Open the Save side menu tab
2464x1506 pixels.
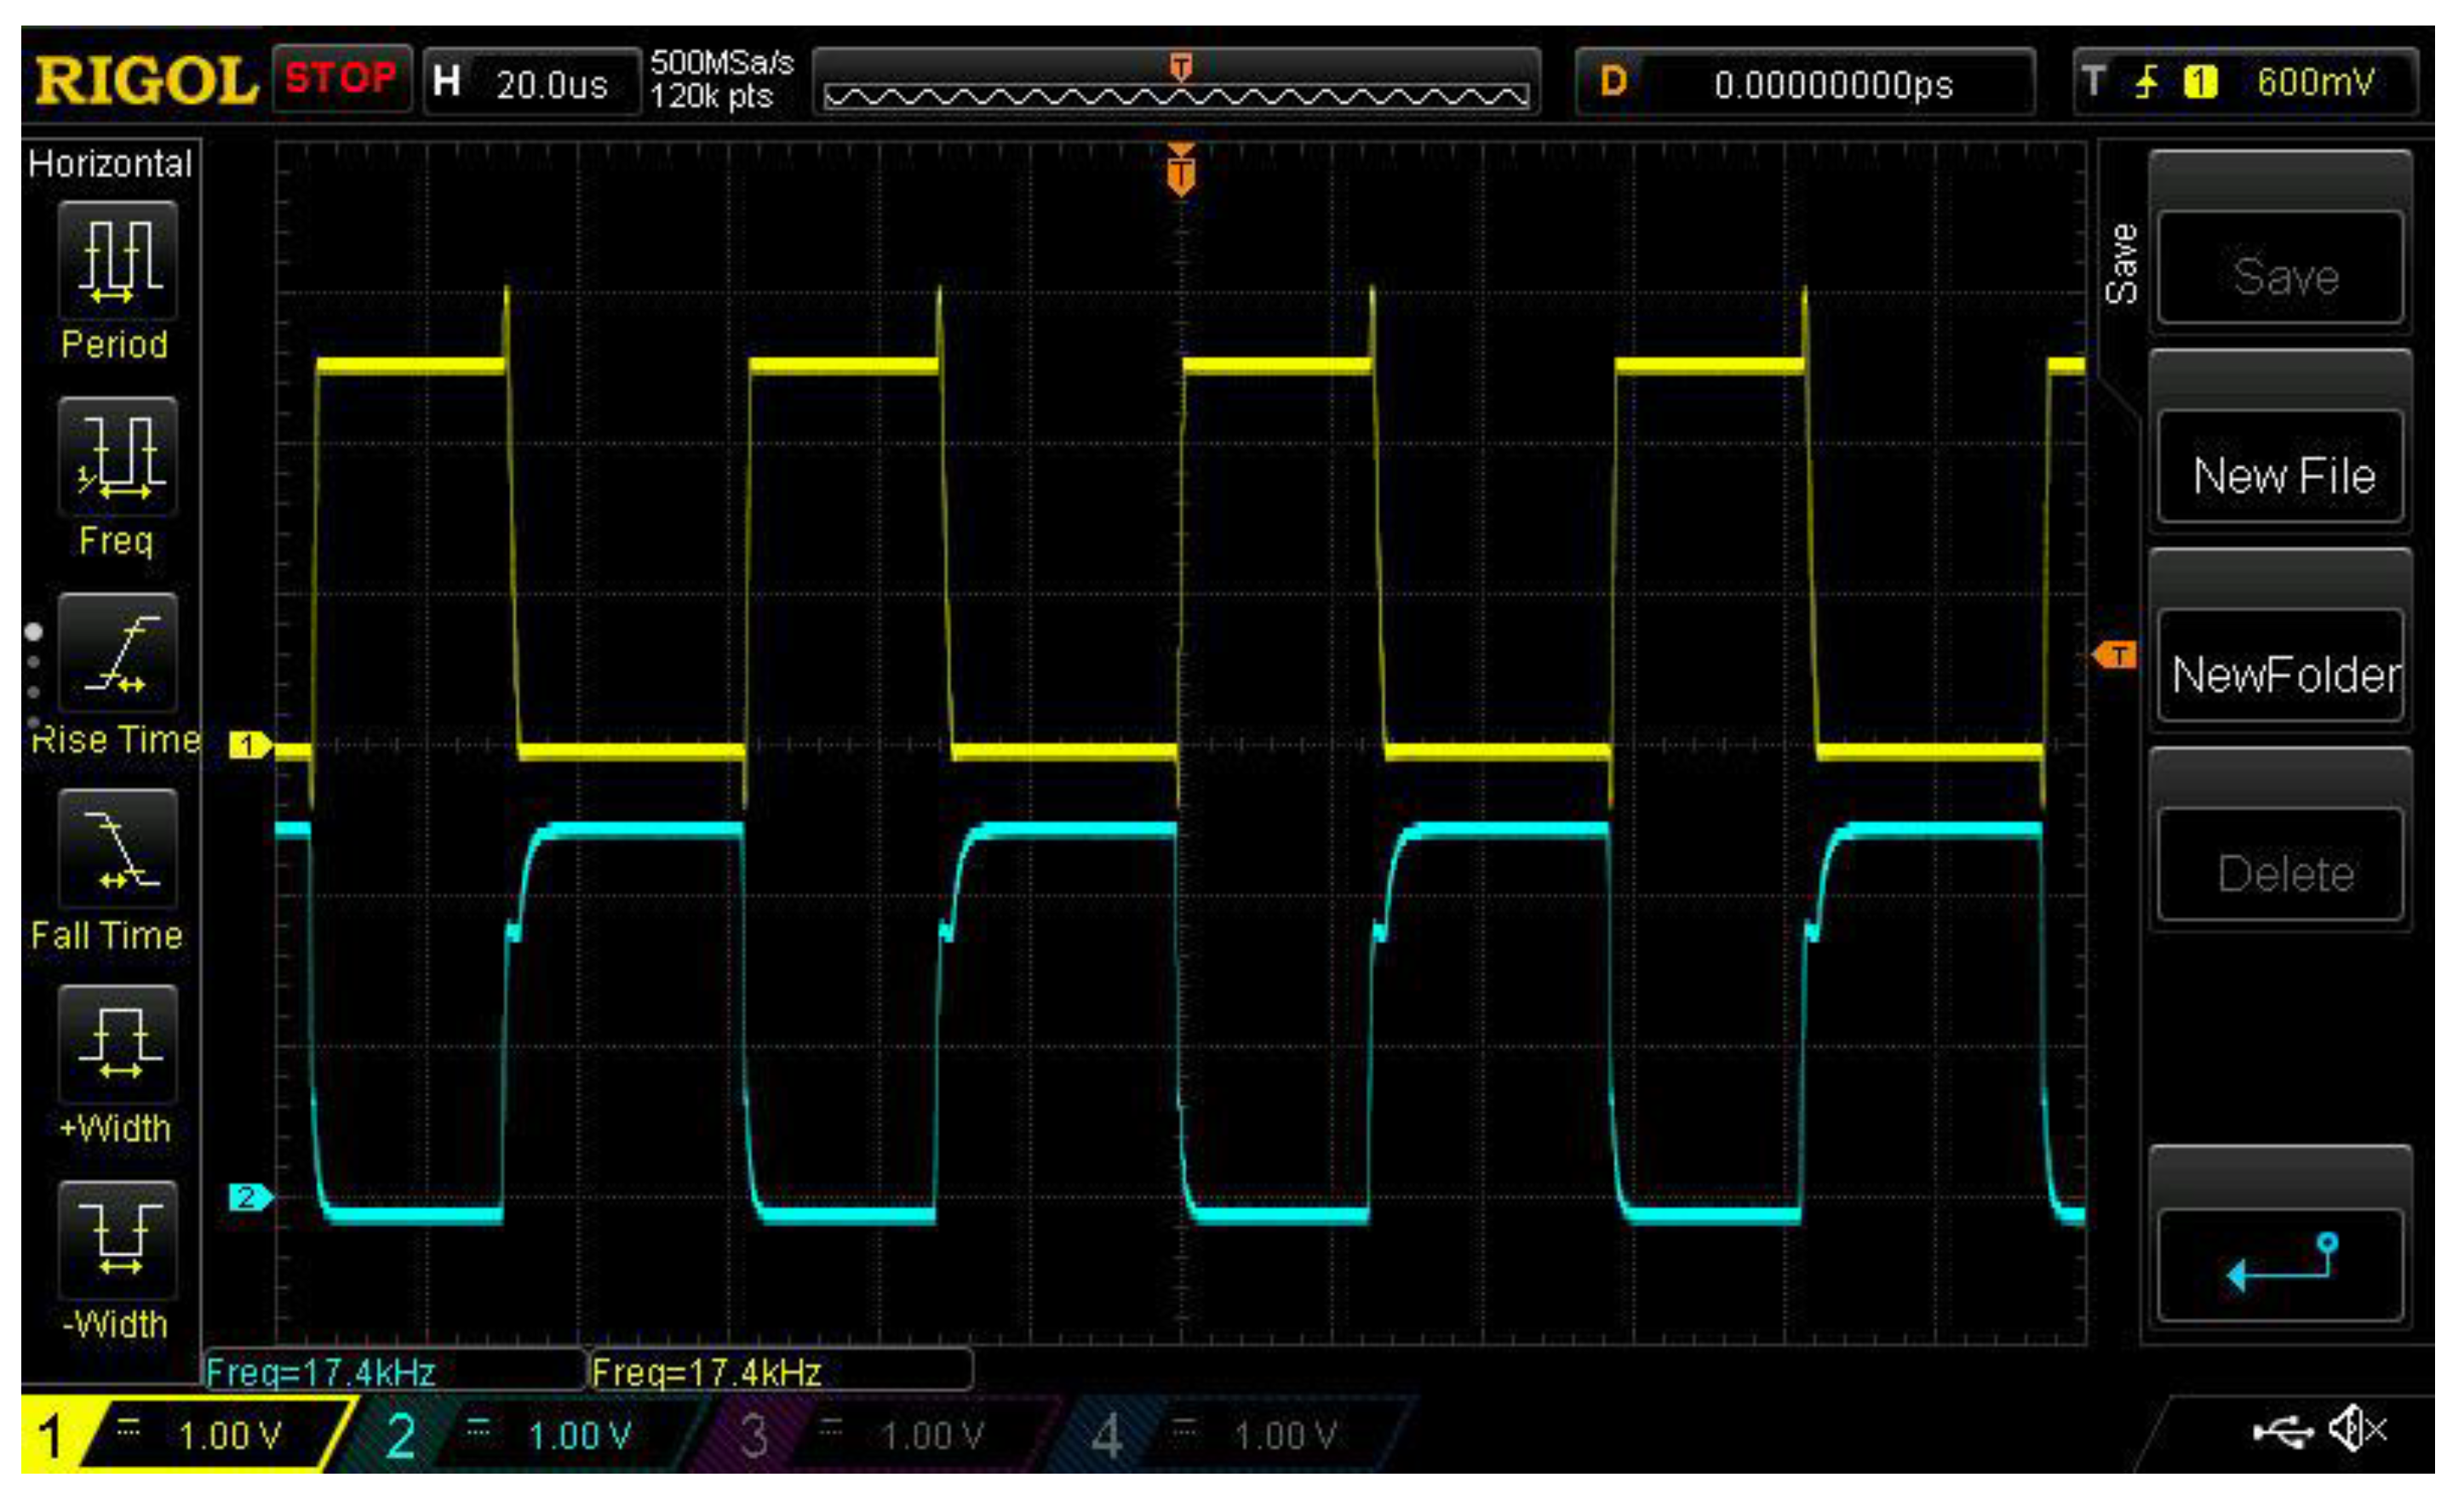pyautogui.click(x=2121, y=265)
